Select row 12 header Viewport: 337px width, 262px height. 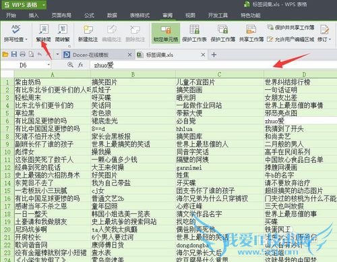point(7,167)
